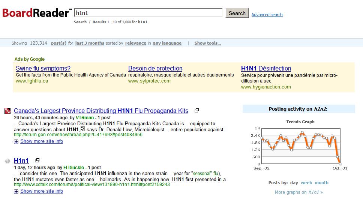Show more site info for xdtalk result
Viewport: 363px width, 201px height.
click(42, 191)
